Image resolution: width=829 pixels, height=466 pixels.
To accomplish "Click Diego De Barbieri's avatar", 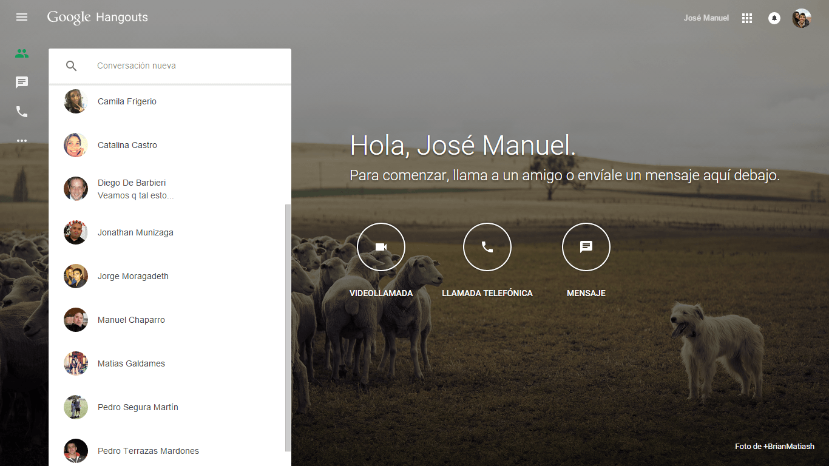I will [76, 189].
